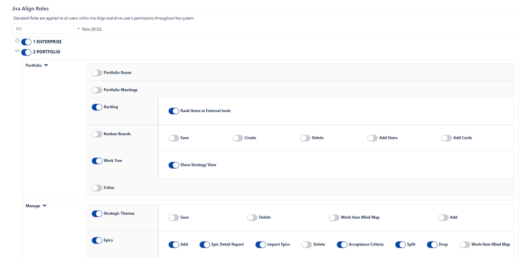This screenshot has width=523, height=258.
Task: Turn off Epic Detail Report toggle
Action: click(205, 245)
